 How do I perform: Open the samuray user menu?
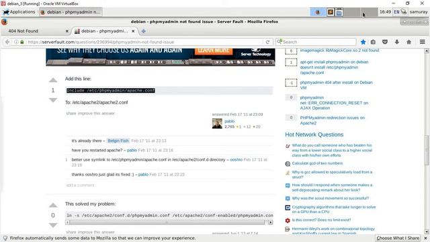click(x=419, y=12)
